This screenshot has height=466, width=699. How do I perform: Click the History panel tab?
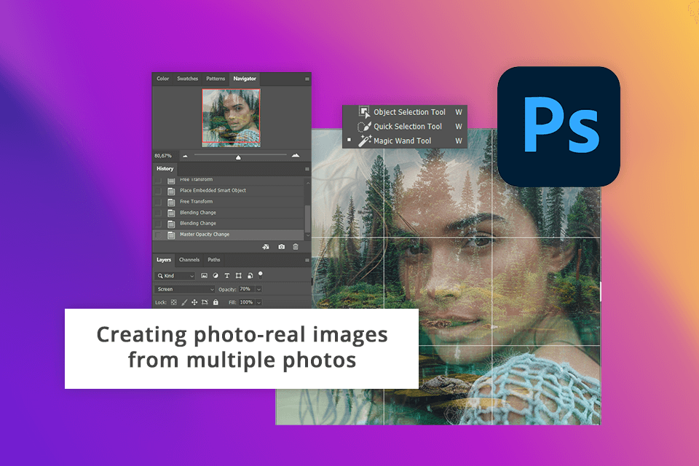tap(165, 169)
